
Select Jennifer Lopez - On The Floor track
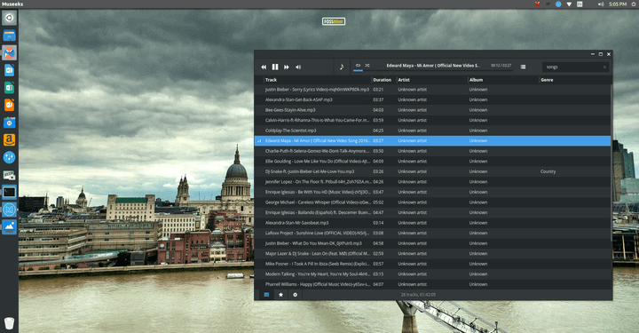point(432,182)
